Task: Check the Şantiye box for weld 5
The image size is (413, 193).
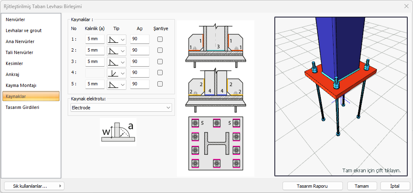Action: click(160, 84)
